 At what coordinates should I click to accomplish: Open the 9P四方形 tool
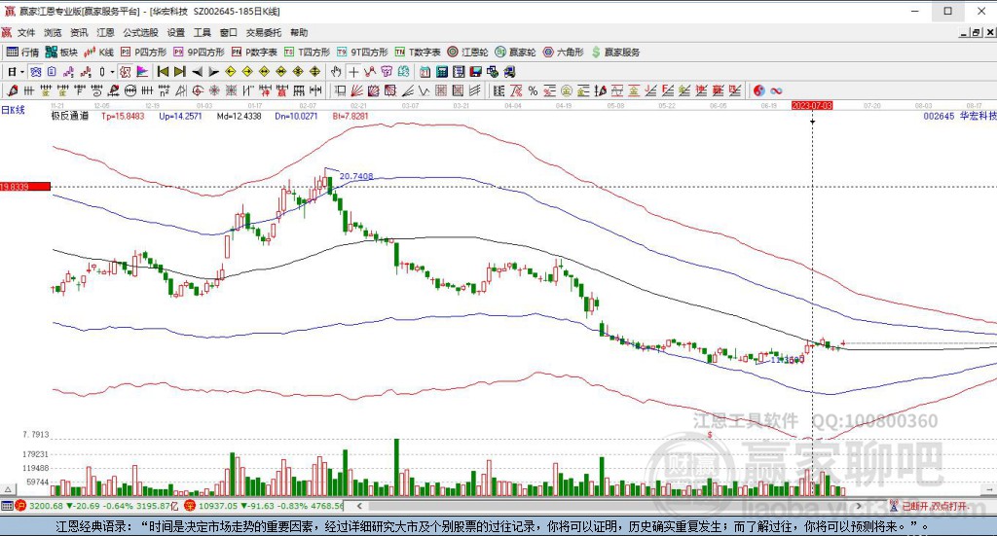pyautogui.click(x=199, y=53)
